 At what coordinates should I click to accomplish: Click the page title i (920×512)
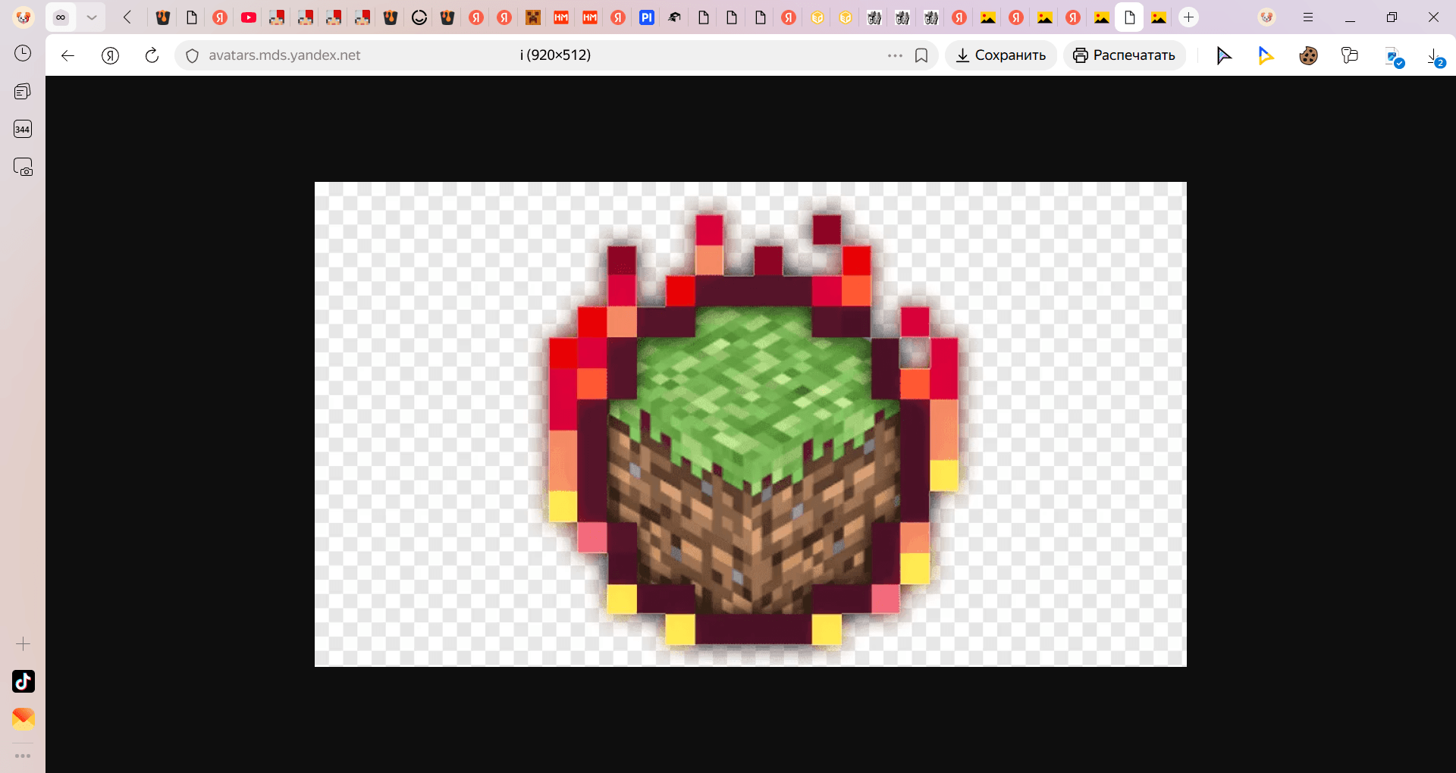[556, 55]
